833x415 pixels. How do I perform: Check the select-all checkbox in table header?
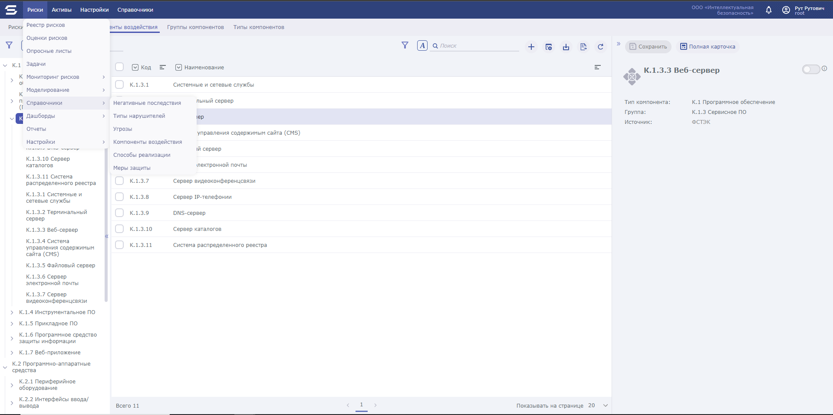(119, 67)
